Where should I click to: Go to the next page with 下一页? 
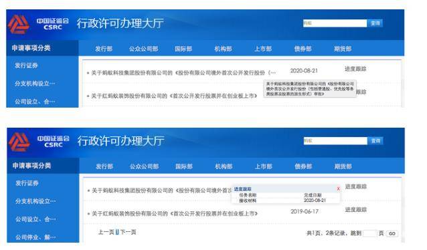(x=128, y=232)
